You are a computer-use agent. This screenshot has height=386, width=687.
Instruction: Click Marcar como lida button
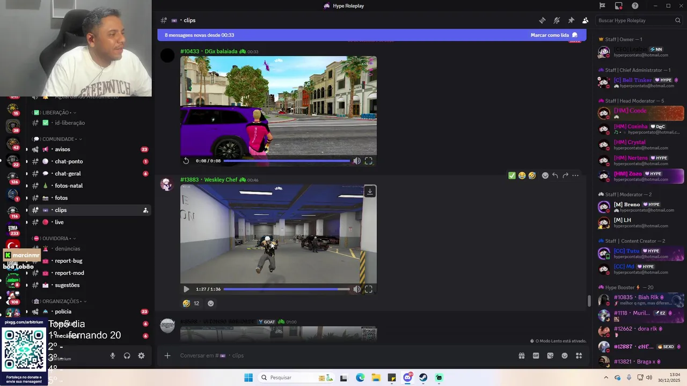pos(554,35)
